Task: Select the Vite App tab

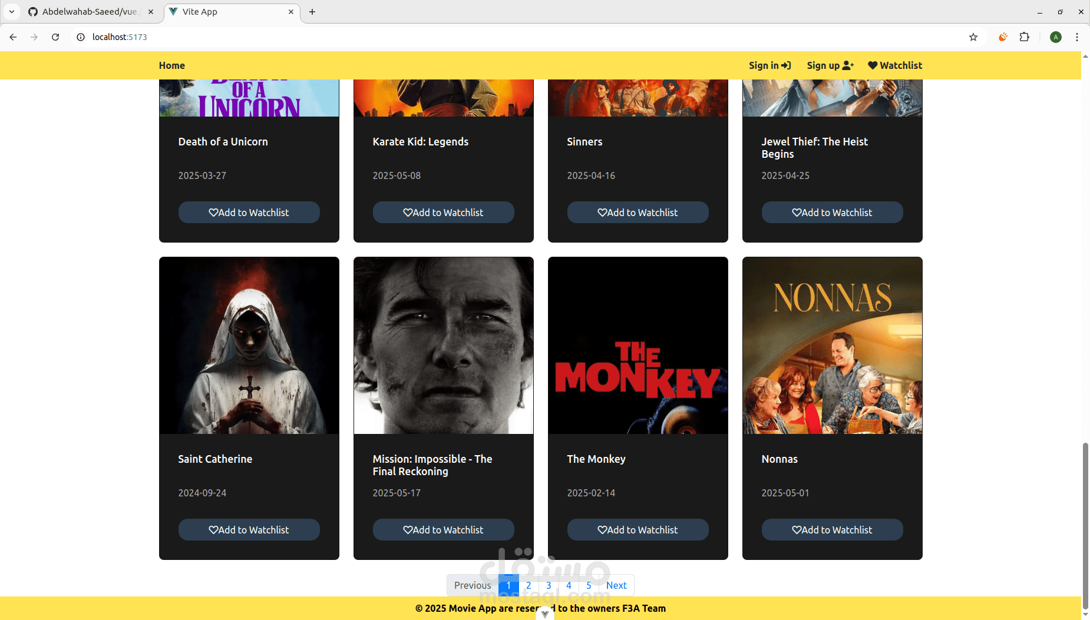Action: point(232,12)
